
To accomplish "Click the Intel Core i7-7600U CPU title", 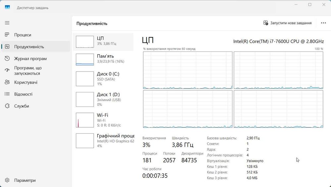I will point(278,41).
